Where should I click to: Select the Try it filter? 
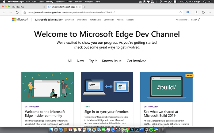click(x=93, y=61)
